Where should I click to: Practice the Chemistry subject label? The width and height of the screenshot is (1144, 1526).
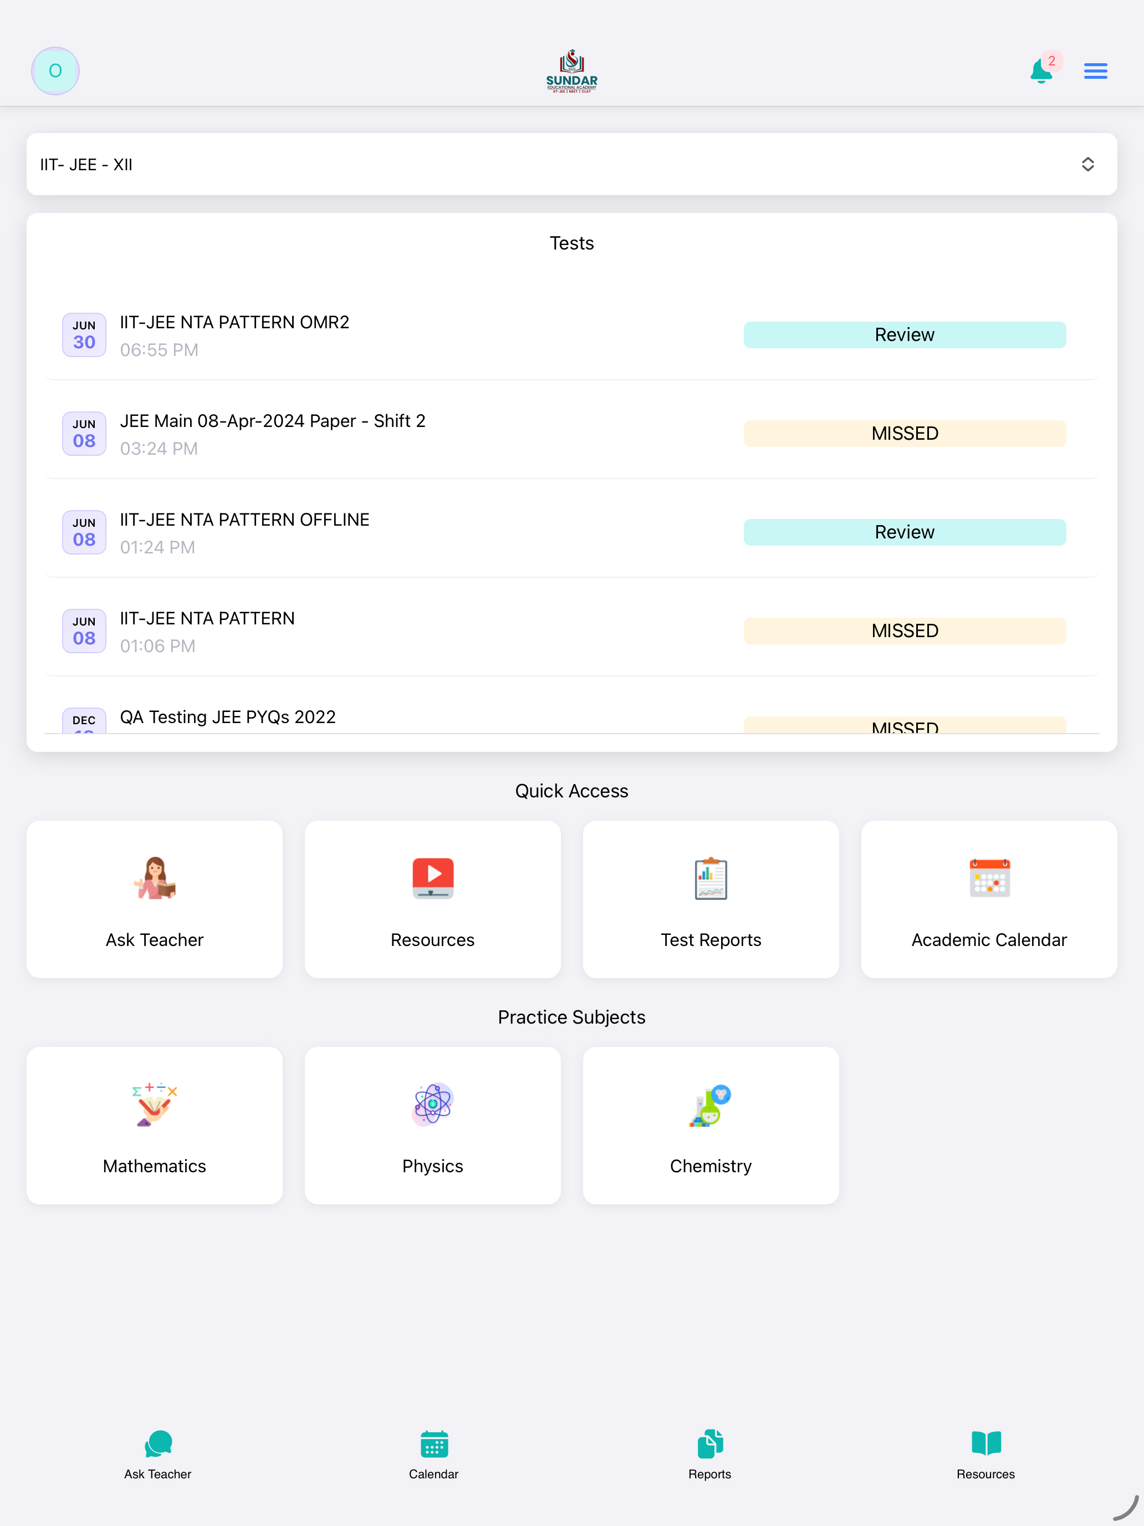[711, 1166]
